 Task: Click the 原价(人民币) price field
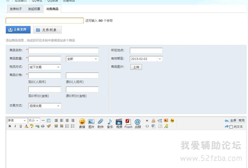click(82, 75)
